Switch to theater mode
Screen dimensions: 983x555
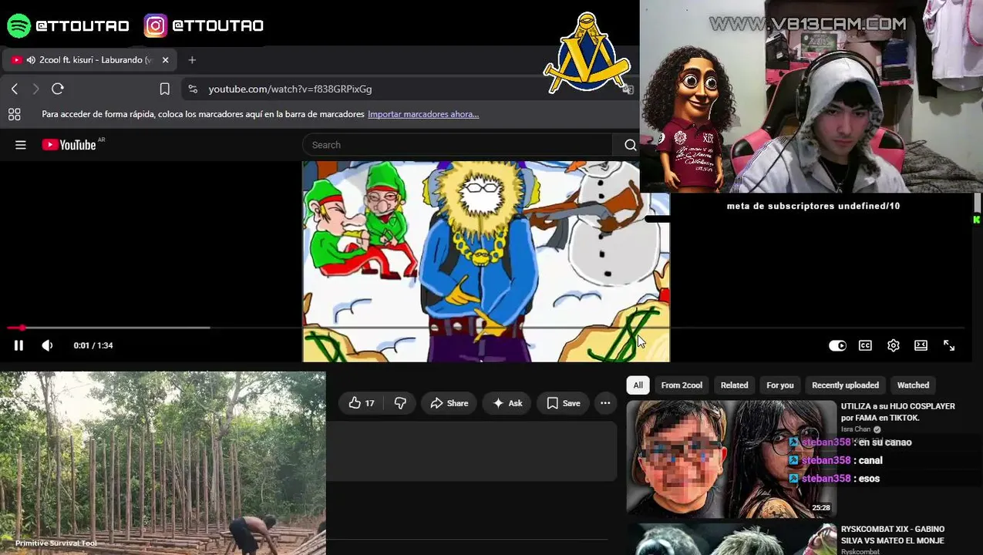coord(921,345)
